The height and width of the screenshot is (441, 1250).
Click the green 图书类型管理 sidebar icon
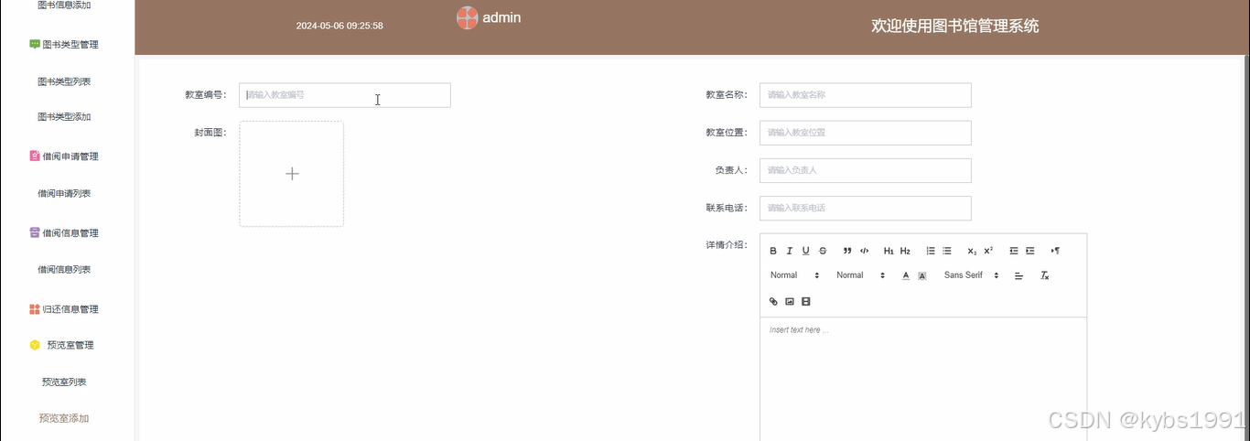[35, 44]
